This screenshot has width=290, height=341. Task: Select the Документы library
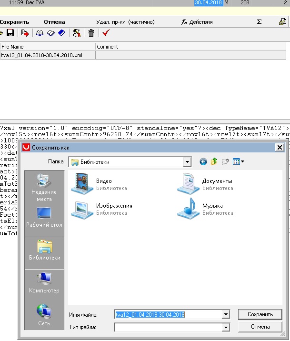[205, 184]
